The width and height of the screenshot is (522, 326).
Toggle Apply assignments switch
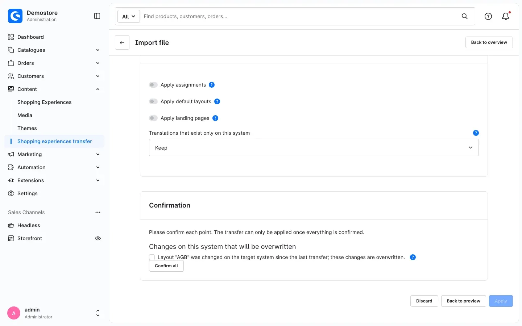(x=153, y=85)
